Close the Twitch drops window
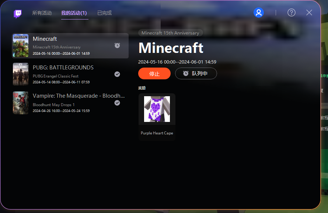Image resolution: width=328 pixels, height=213 pixels. (309, 13)
